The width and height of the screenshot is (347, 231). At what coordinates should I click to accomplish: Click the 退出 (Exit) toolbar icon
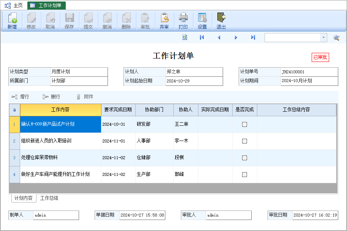click(221, 21)
